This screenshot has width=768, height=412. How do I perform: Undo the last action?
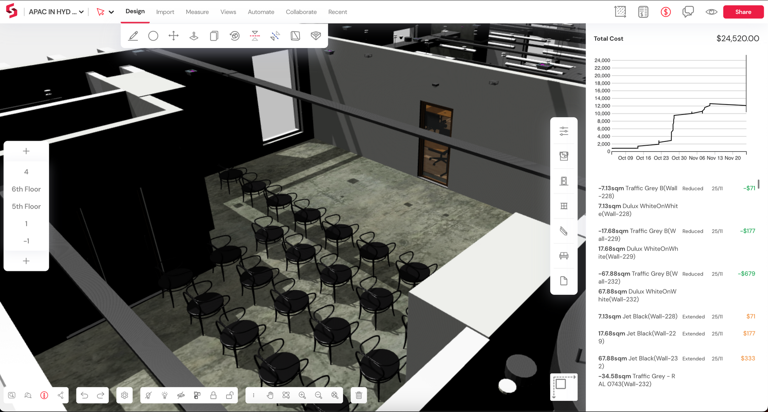(84, 395)
